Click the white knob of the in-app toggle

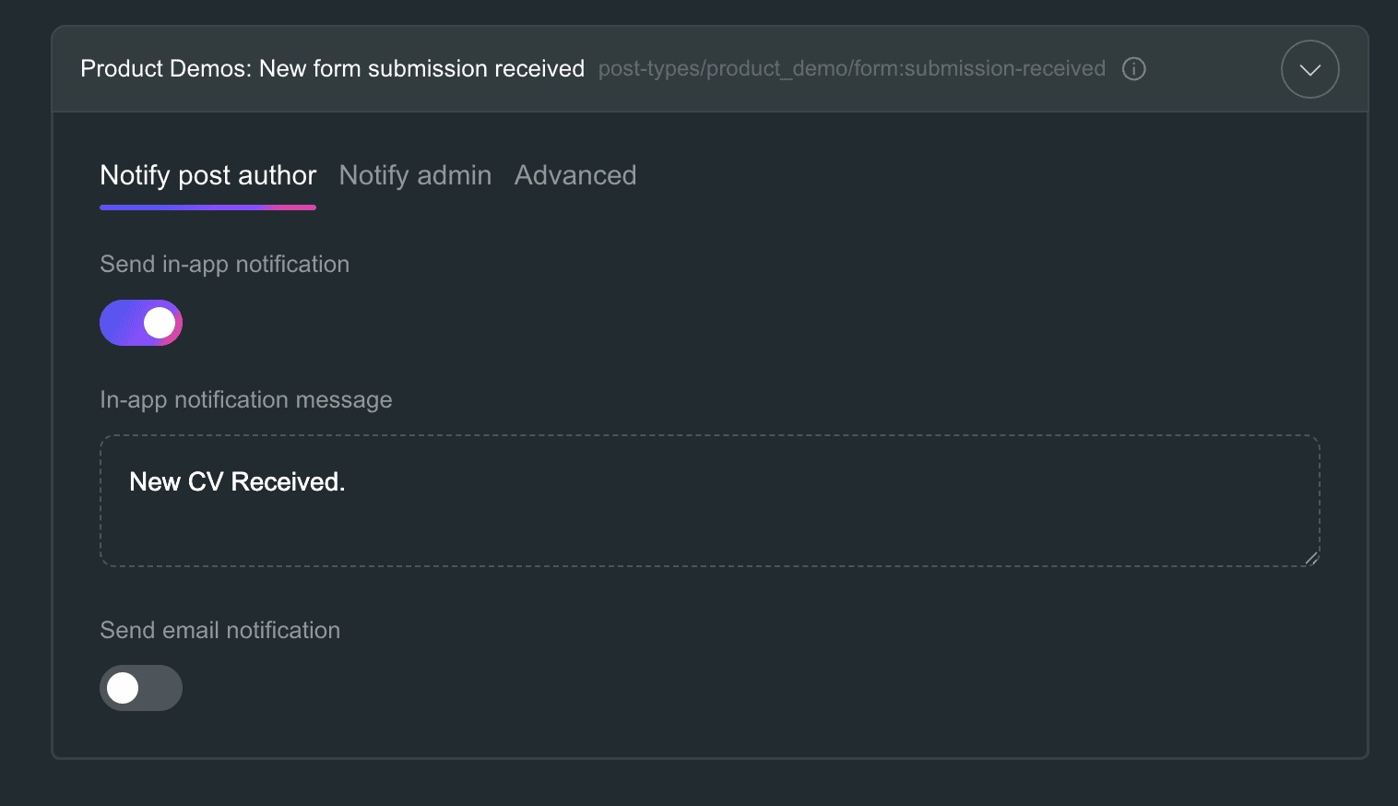(160, 323)
